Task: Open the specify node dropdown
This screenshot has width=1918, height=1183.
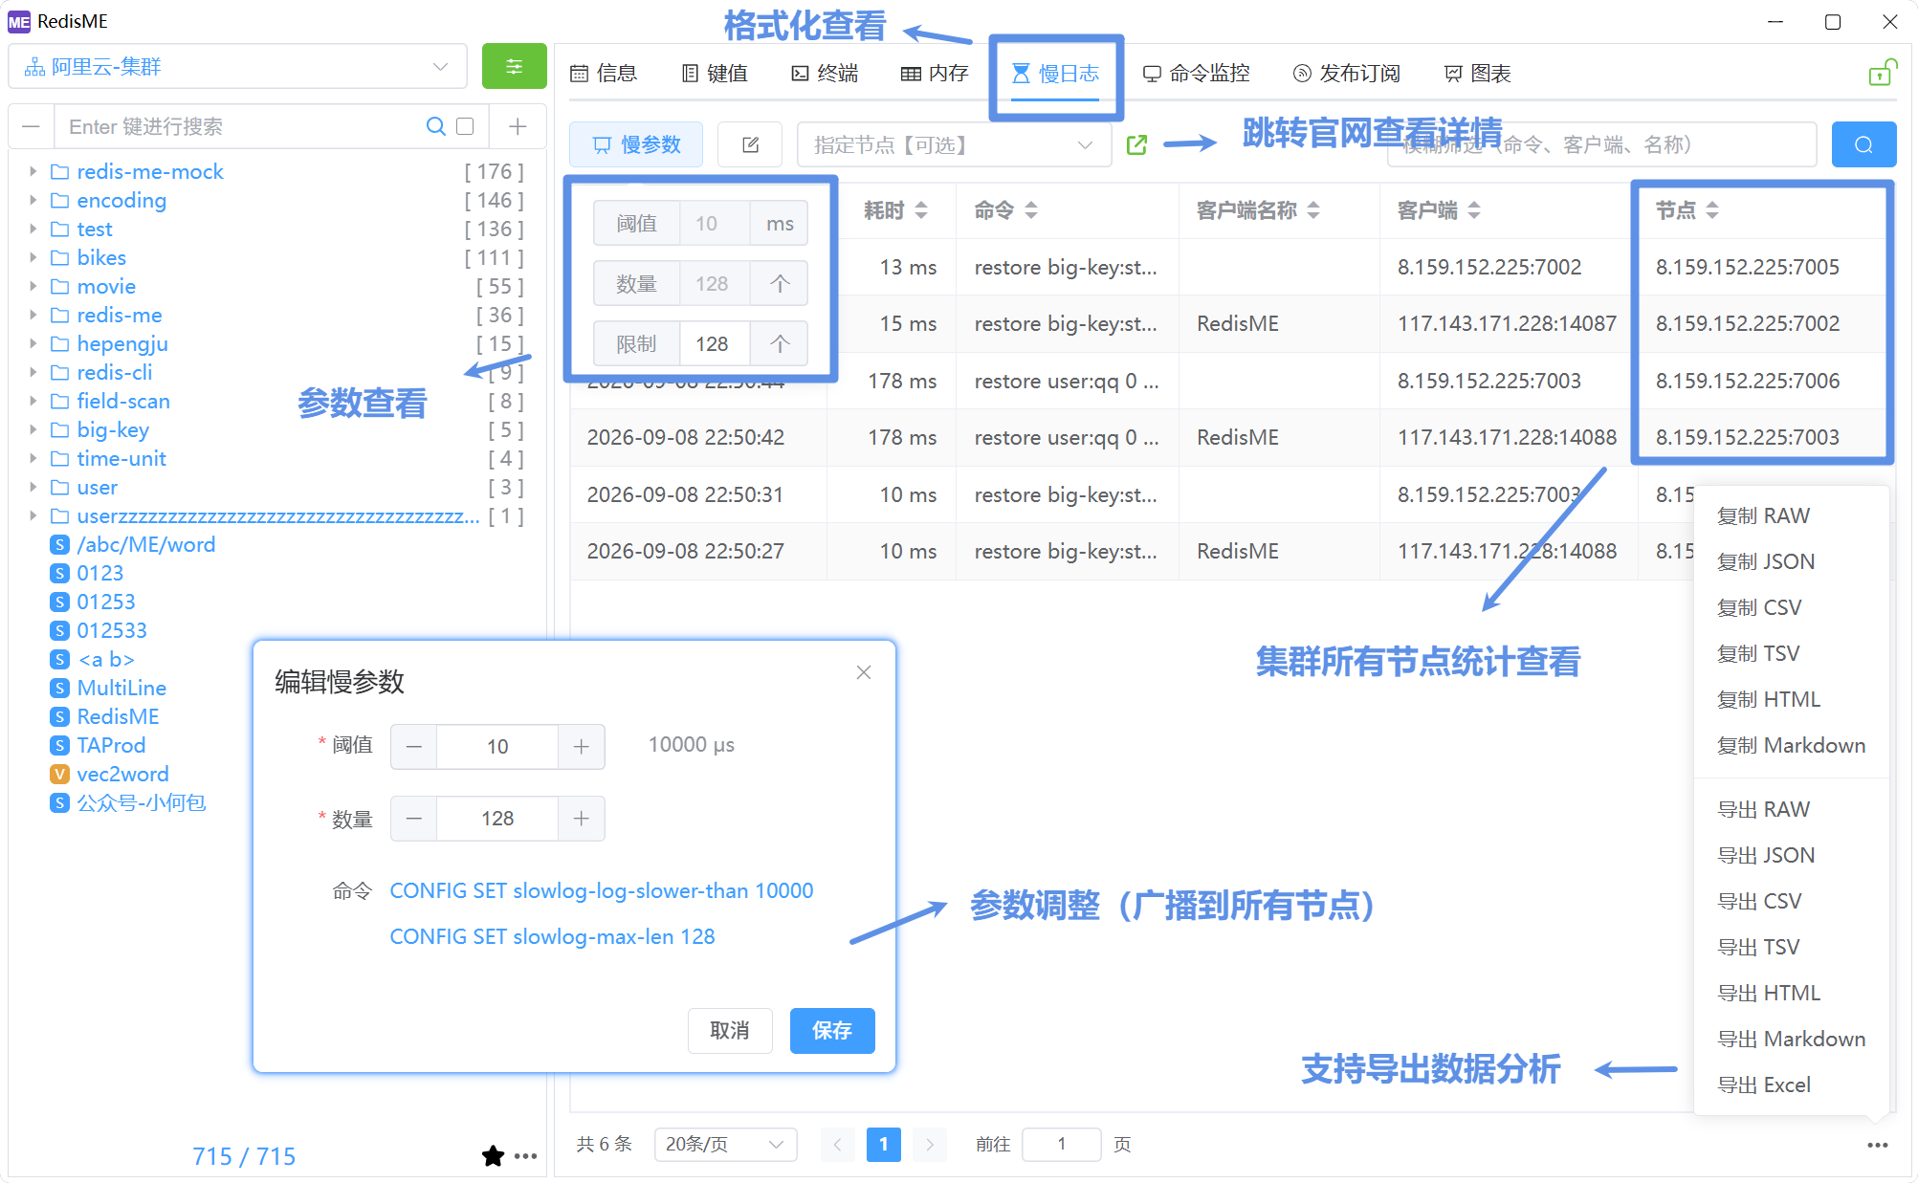Action: [x=954, y=144]
